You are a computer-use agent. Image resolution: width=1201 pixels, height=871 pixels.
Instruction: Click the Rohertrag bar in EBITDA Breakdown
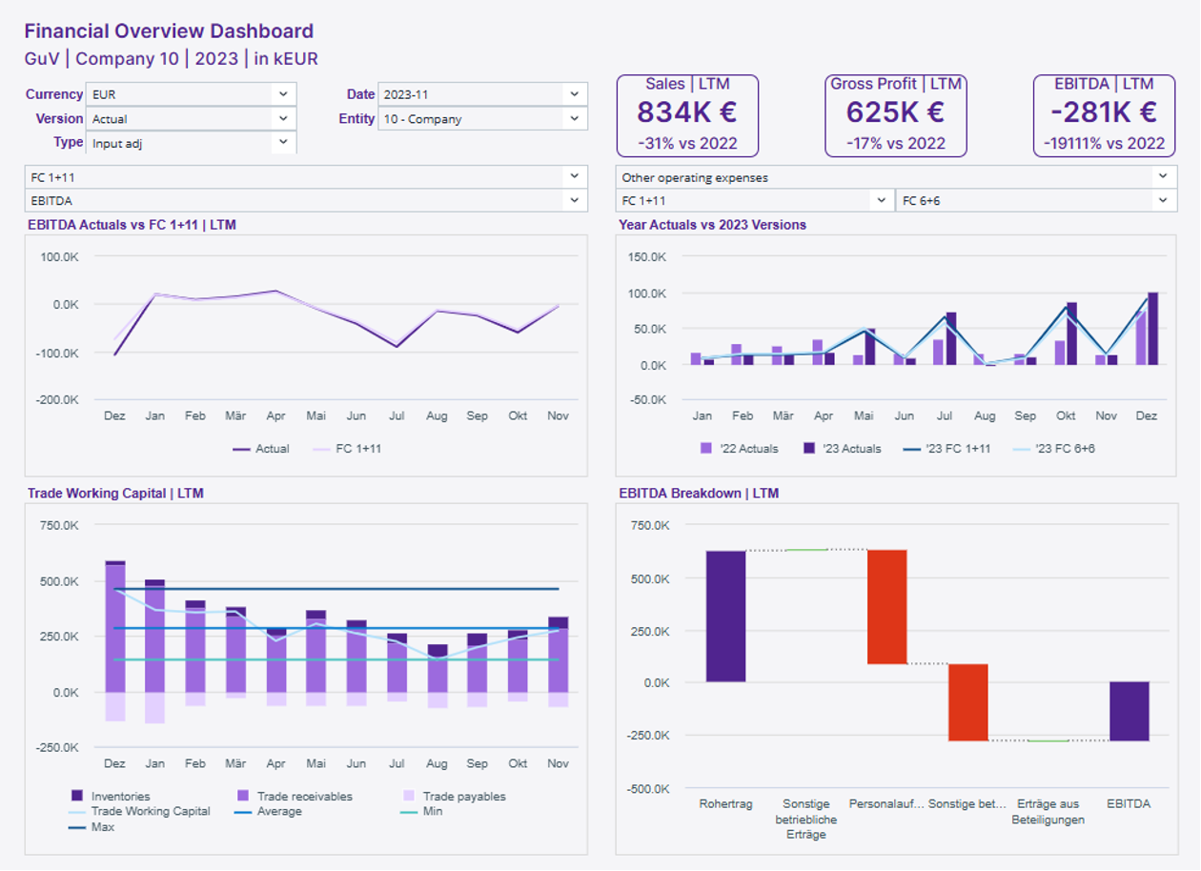coord(725,616)
